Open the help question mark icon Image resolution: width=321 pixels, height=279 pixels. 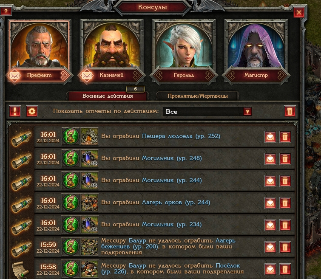click(x=6, y=11)
